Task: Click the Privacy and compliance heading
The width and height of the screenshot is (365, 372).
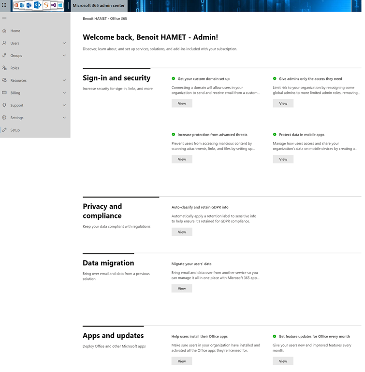Action: coord(102,211)
